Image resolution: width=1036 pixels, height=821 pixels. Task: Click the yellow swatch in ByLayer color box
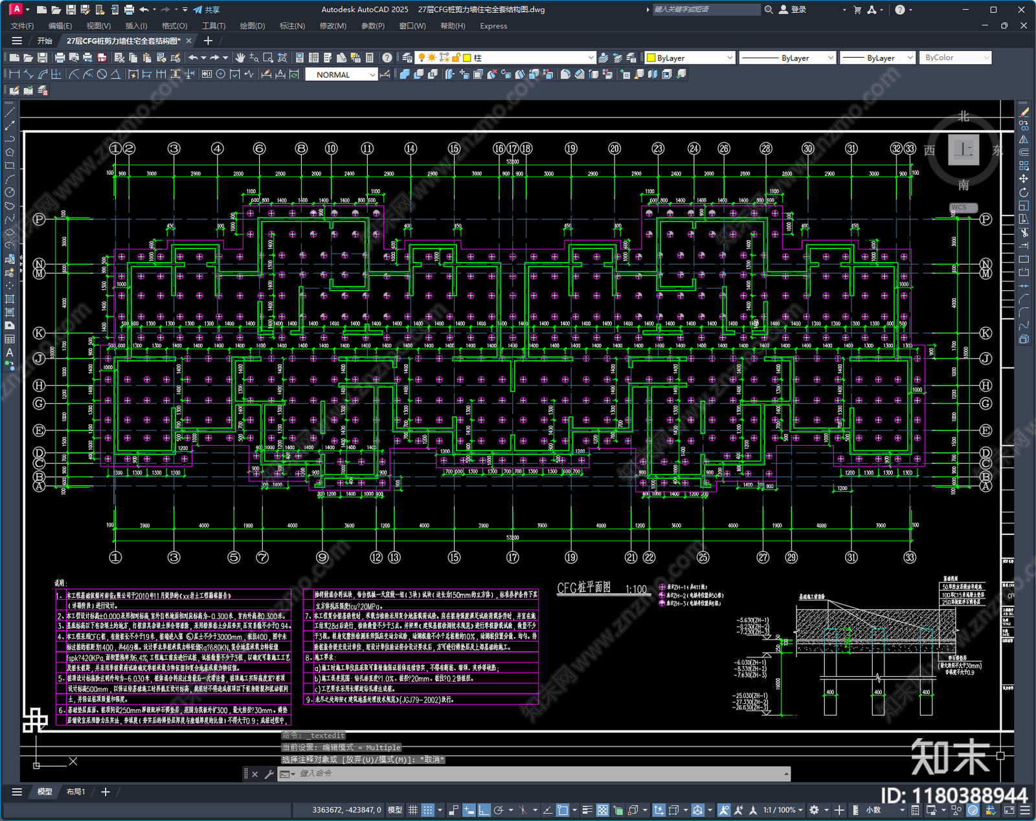click(651, 58)
